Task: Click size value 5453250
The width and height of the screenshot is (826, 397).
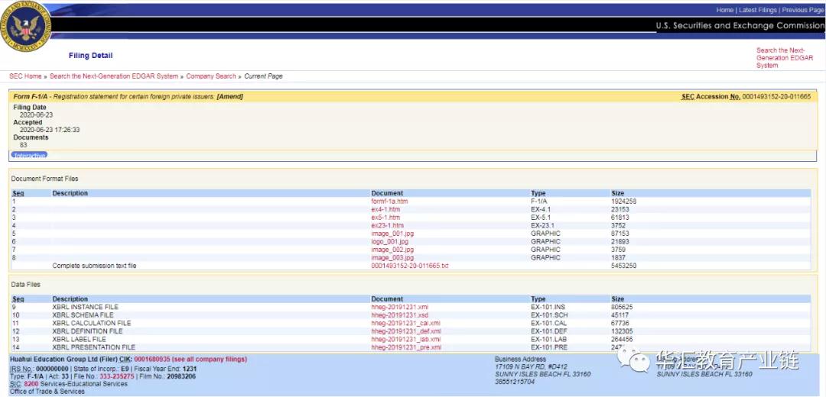Action: [x=624, y=266]
